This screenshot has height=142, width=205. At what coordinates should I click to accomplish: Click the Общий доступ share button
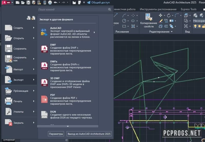click(98, 3)
